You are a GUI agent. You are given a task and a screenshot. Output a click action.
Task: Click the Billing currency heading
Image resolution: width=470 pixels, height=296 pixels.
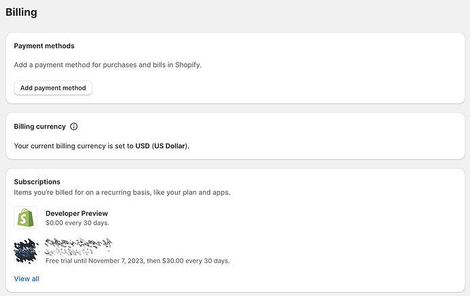click(x=40, y=127)
